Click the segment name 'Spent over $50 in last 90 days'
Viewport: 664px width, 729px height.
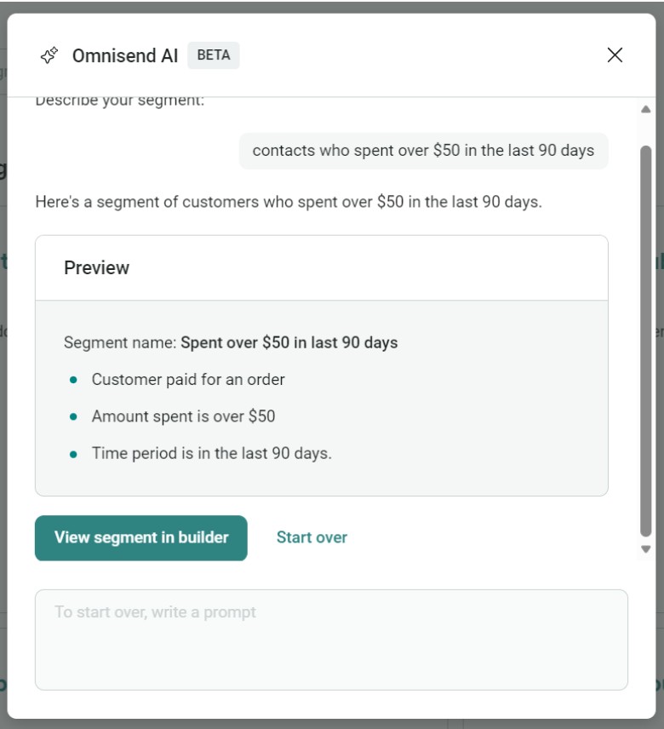[x=289, y=342]
